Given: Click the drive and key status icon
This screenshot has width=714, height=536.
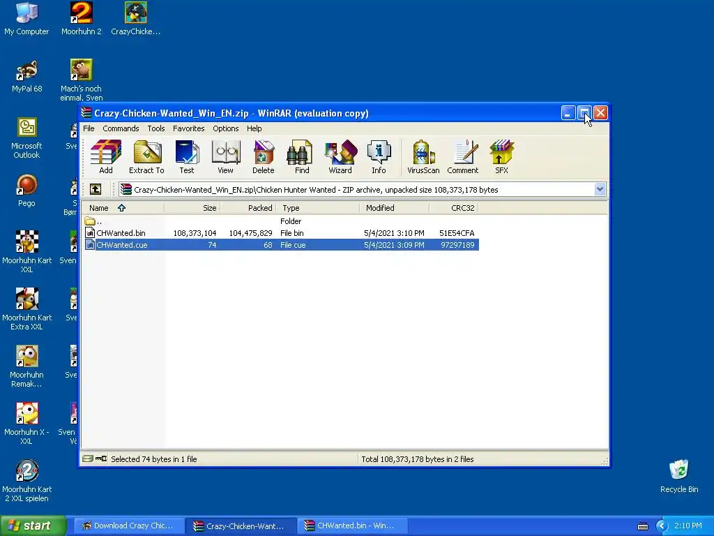Looking at the screenshot, I should click(95, 459).
